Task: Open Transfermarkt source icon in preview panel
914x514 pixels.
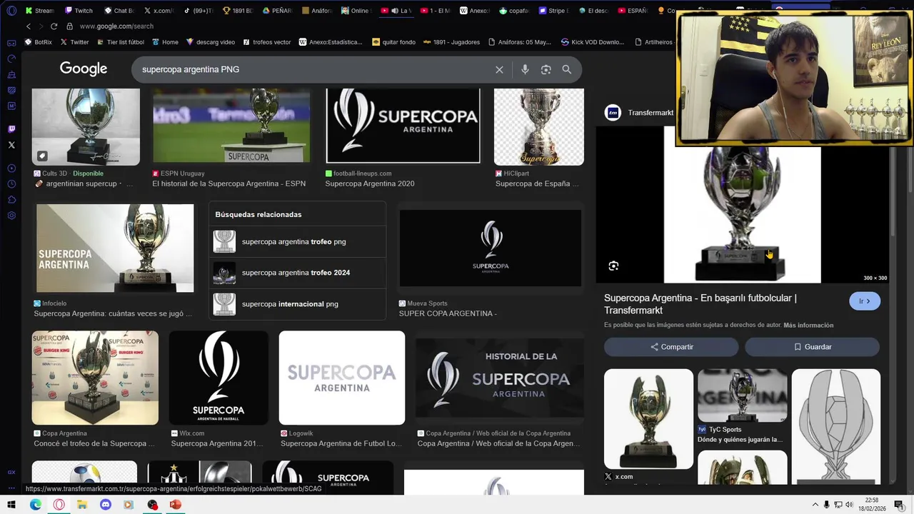Action: click(x=613, y=113)
